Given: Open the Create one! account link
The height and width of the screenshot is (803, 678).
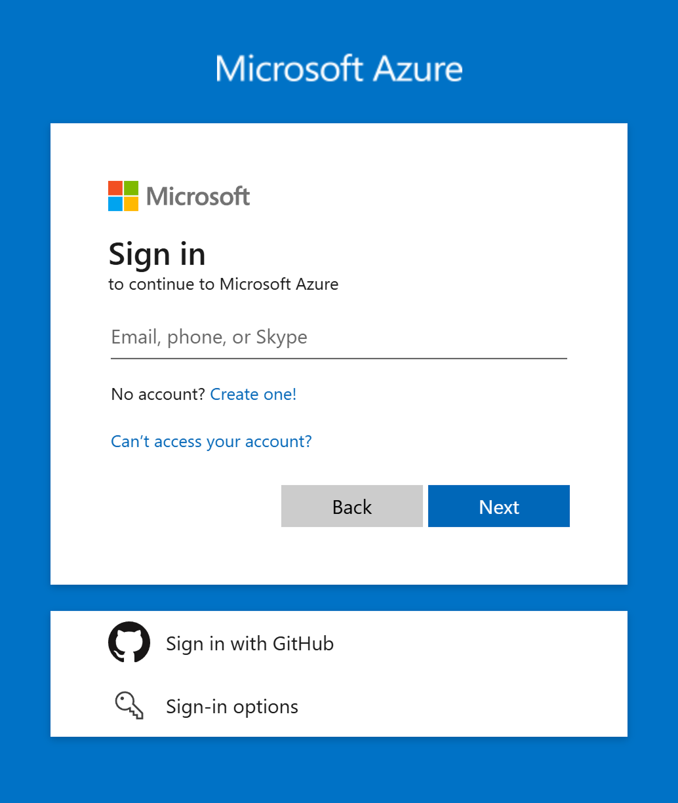Looking at the screenshot, I should click(253, 395).
